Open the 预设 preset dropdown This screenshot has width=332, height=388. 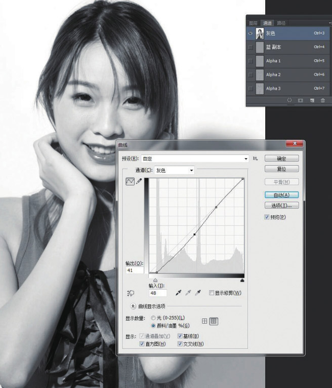pos(246,159)
